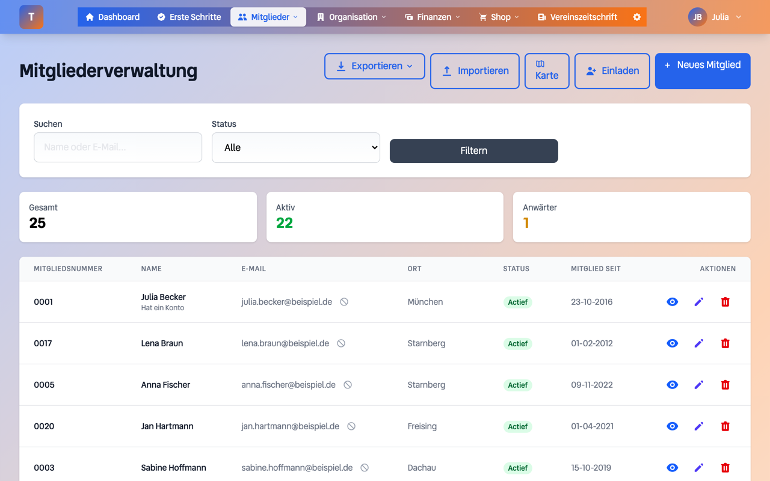Edit member Sabine Hoffmann pencil icon

[699, 468]
